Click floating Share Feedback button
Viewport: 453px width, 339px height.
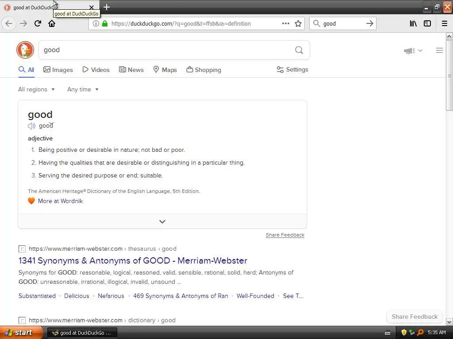click(415, 316)
